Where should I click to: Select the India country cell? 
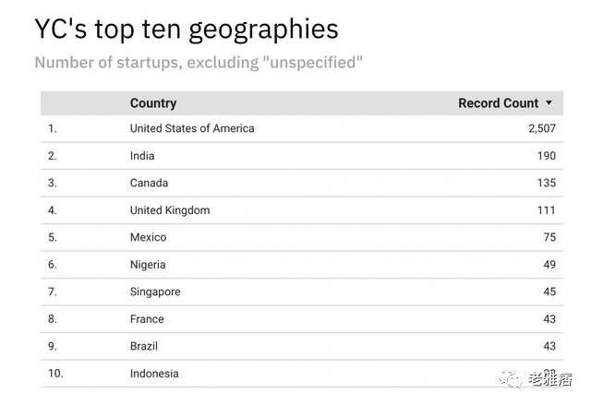[x=142, y=156]
